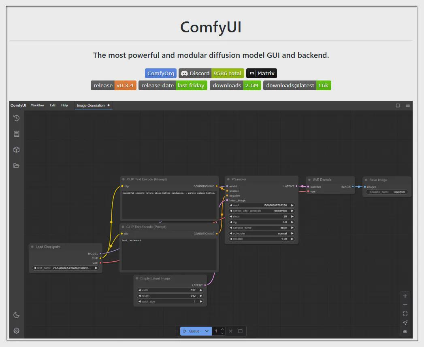The height and width of the screenshot is (347, 424).
Task: Zoom in with the plus icon
Action: coord(405,296)
